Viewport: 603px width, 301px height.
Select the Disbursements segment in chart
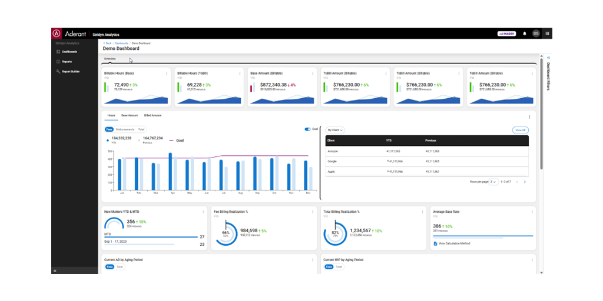coord(125,129)
